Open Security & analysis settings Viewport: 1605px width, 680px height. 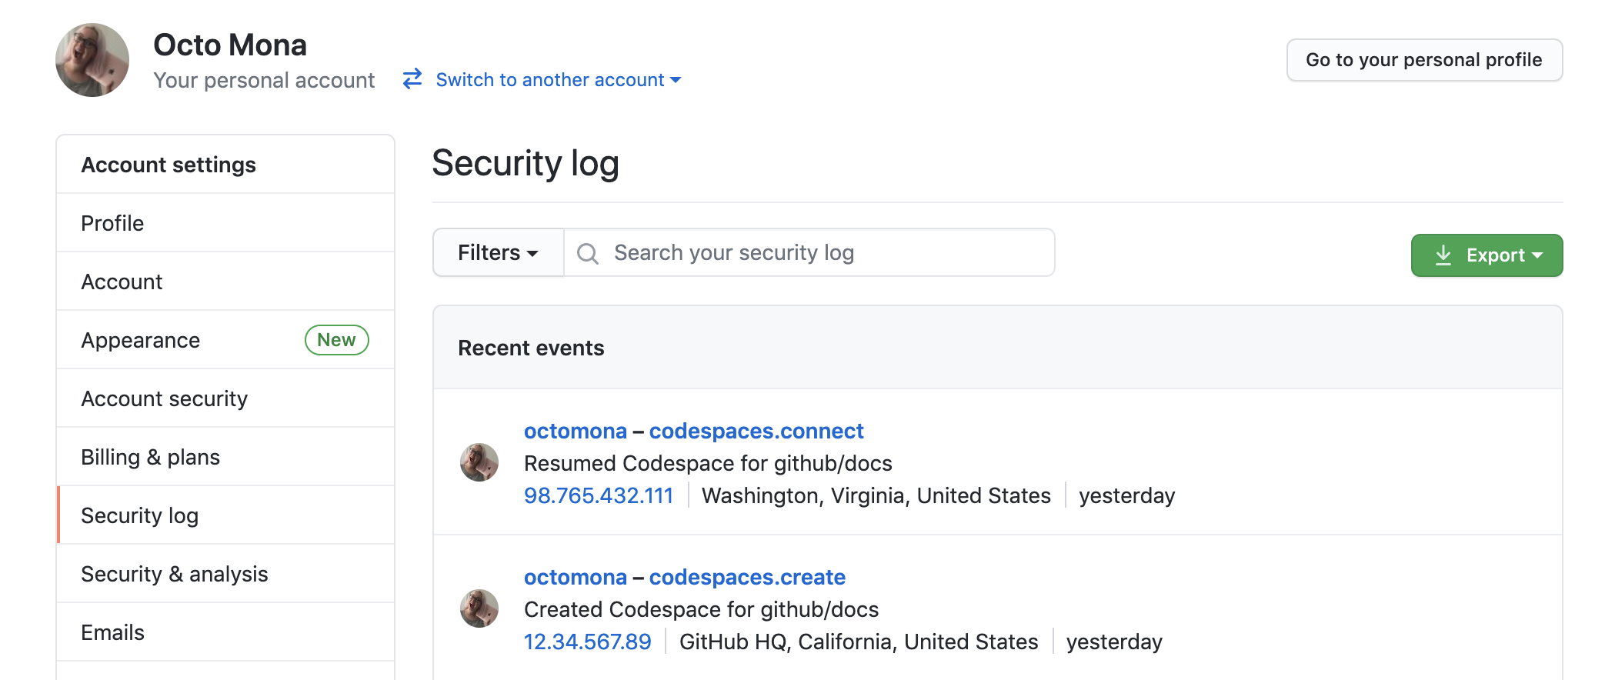pos(174,573)
